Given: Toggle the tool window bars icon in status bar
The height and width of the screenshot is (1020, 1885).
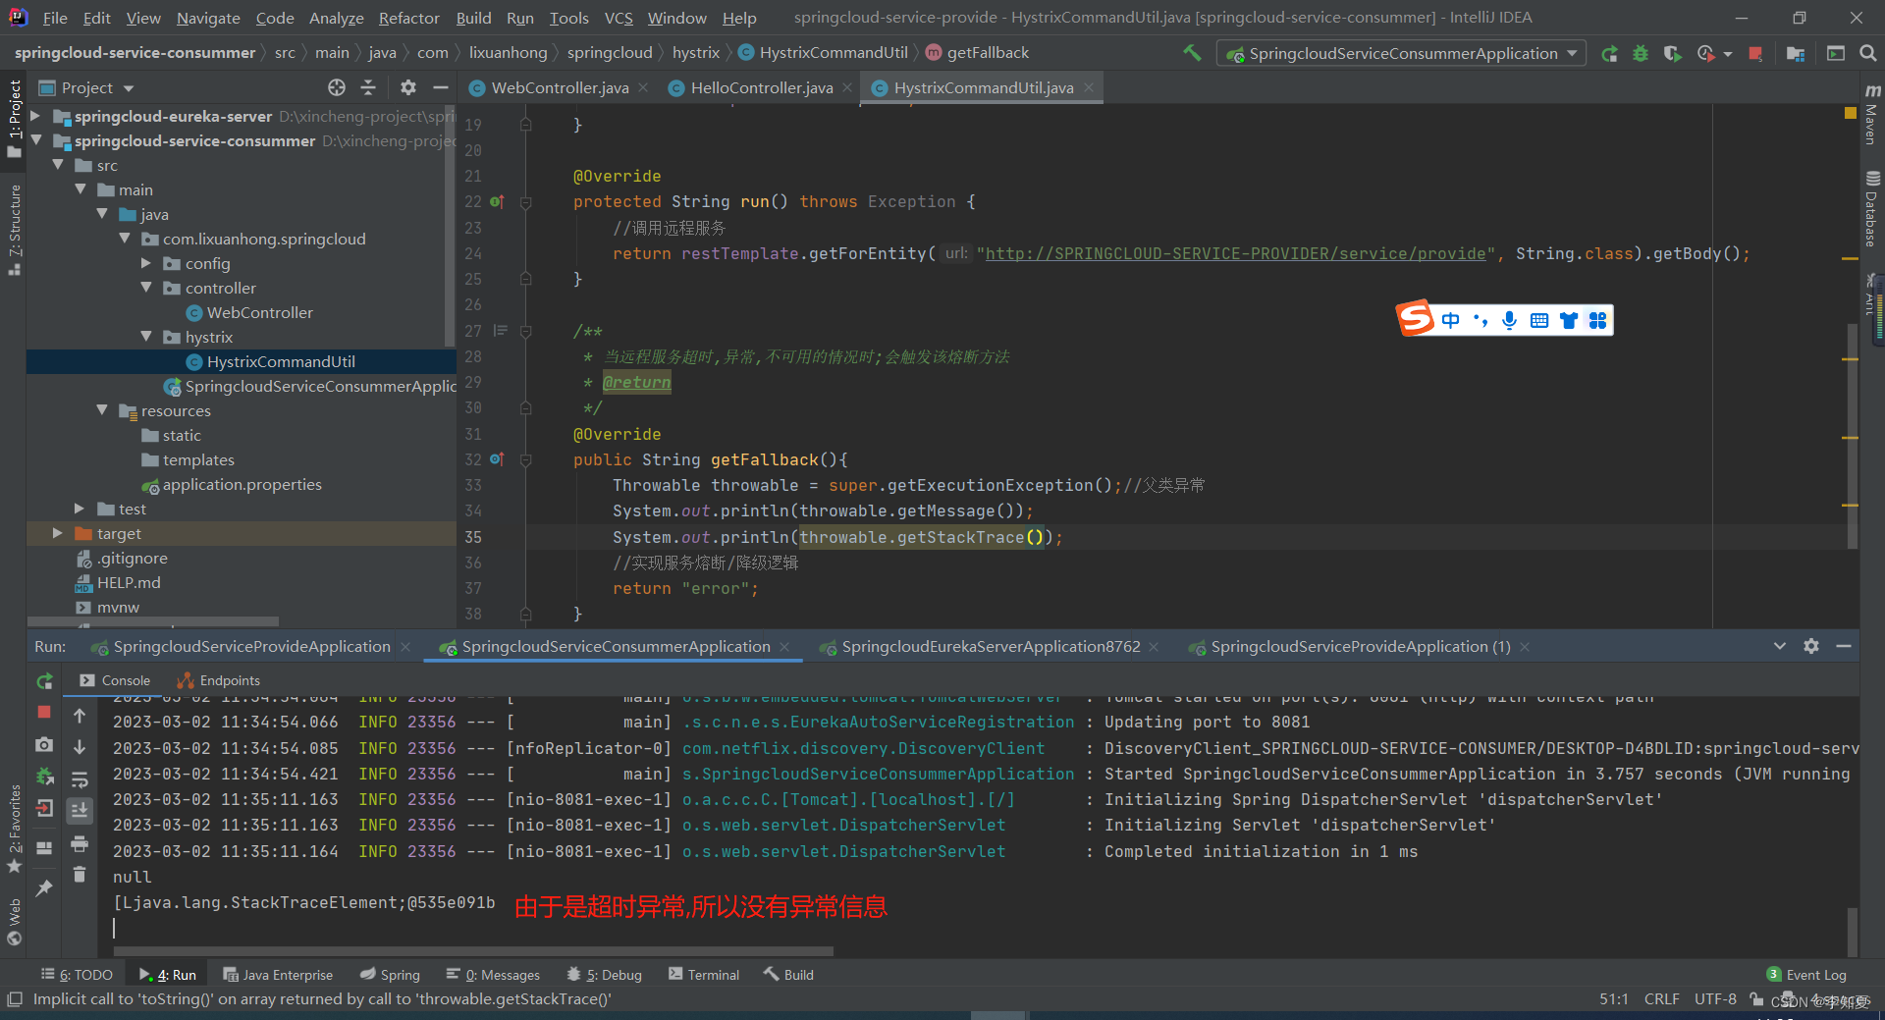Looking at the screenshot, I should point(14,999).
